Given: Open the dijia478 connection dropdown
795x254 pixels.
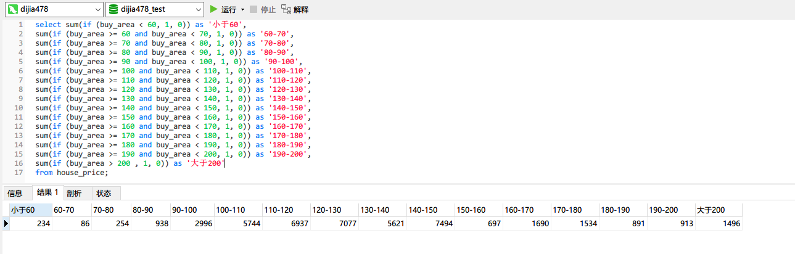Looking at the screenshot, I should click(x=97, y=10).
